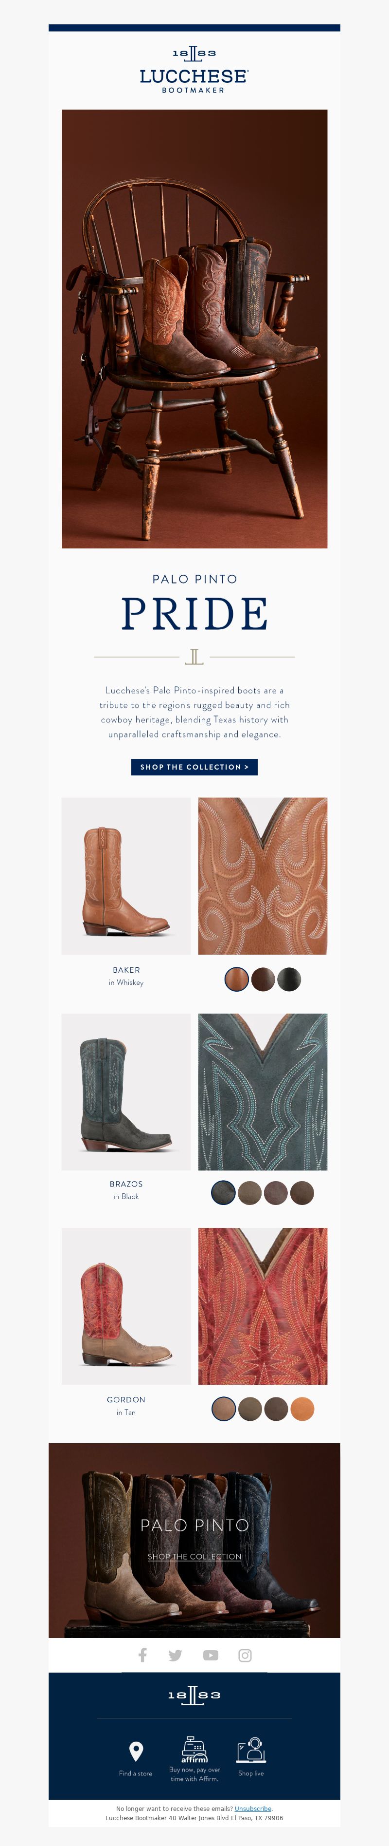389x1846 pixels.
Task: Select the Baker whiskey color swatch
Action: [x=237, y=979]
